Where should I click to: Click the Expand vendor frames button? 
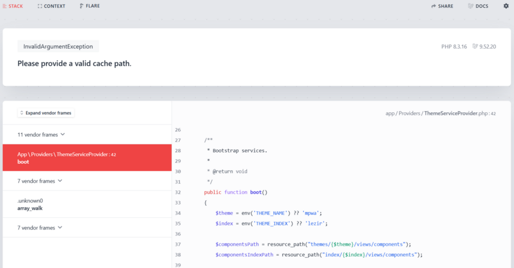click(46, 113)
